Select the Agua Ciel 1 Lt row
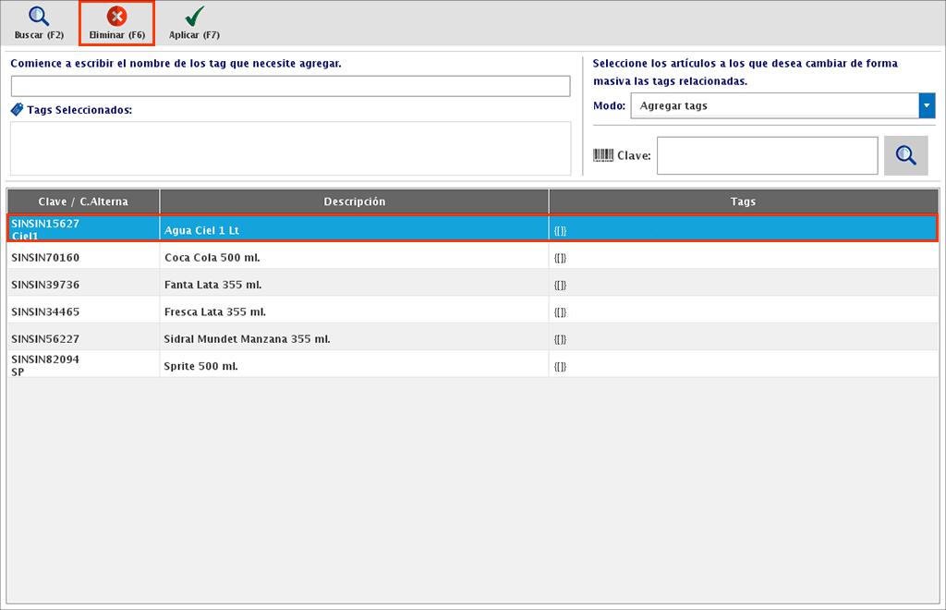 354,229
